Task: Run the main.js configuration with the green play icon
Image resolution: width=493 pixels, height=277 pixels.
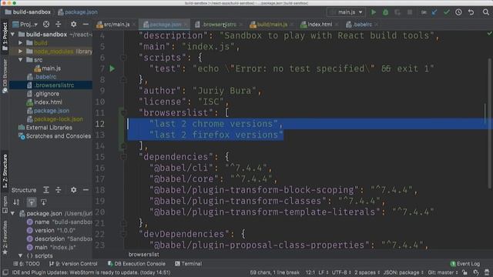Action: click(373, 12)
